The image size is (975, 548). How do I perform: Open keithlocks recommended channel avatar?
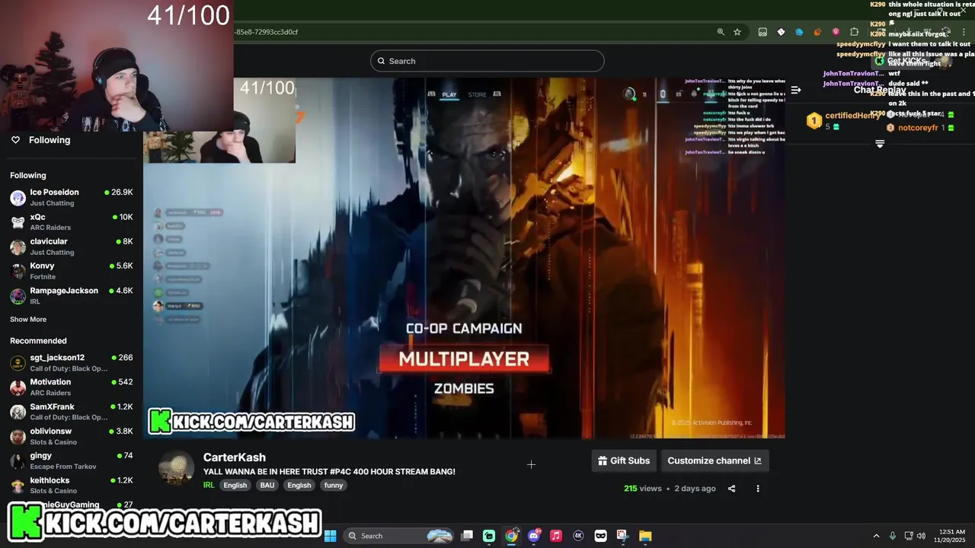(18, 486)
